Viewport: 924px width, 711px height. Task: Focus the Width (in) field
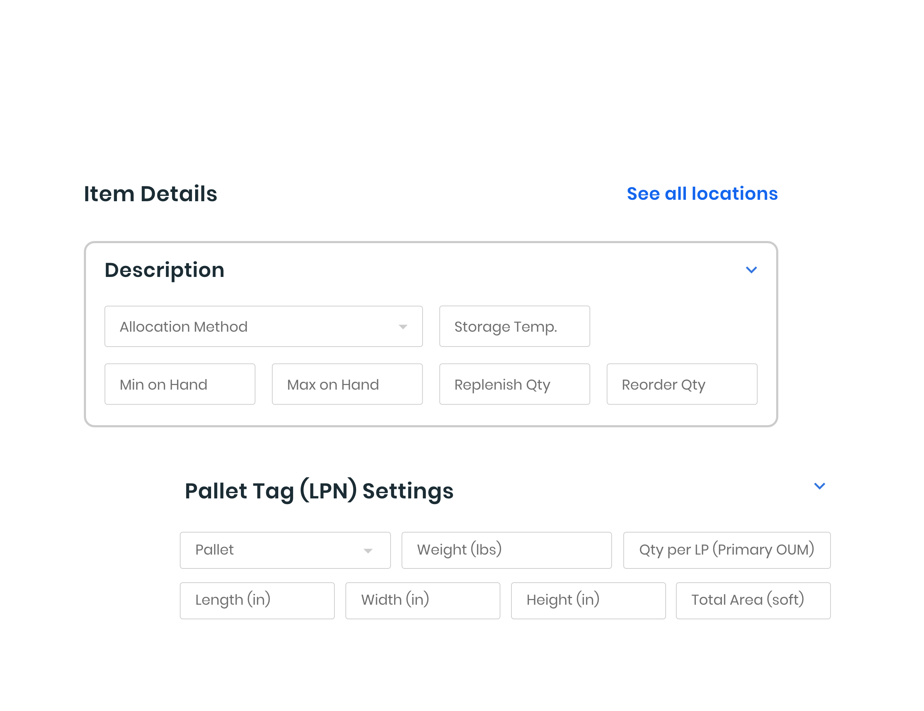pyautogui.click(x=422, y=600)
